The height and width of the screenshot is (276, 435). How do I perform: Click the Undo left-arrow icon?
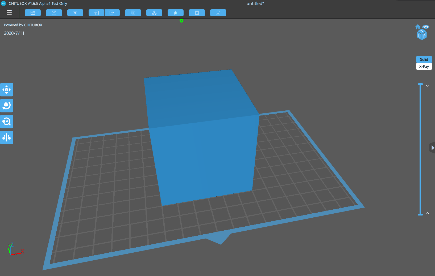tap(96, 13)
